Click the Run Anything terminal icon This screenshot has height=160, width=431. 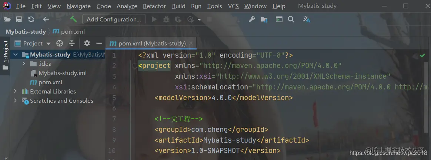tap(279, 19)
